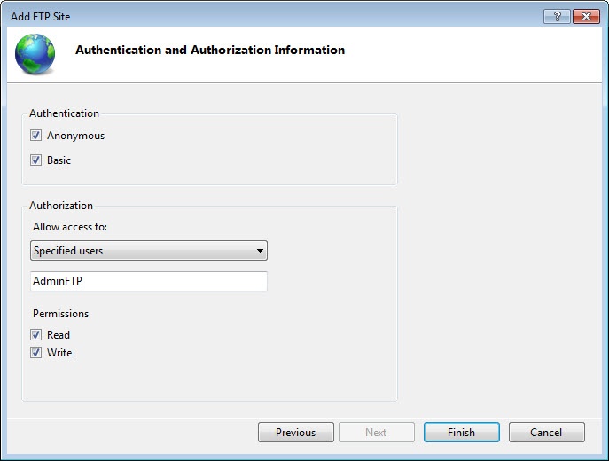
Task: Click the question mark help button
Action: pyautogui.click(x=558, y=16)
